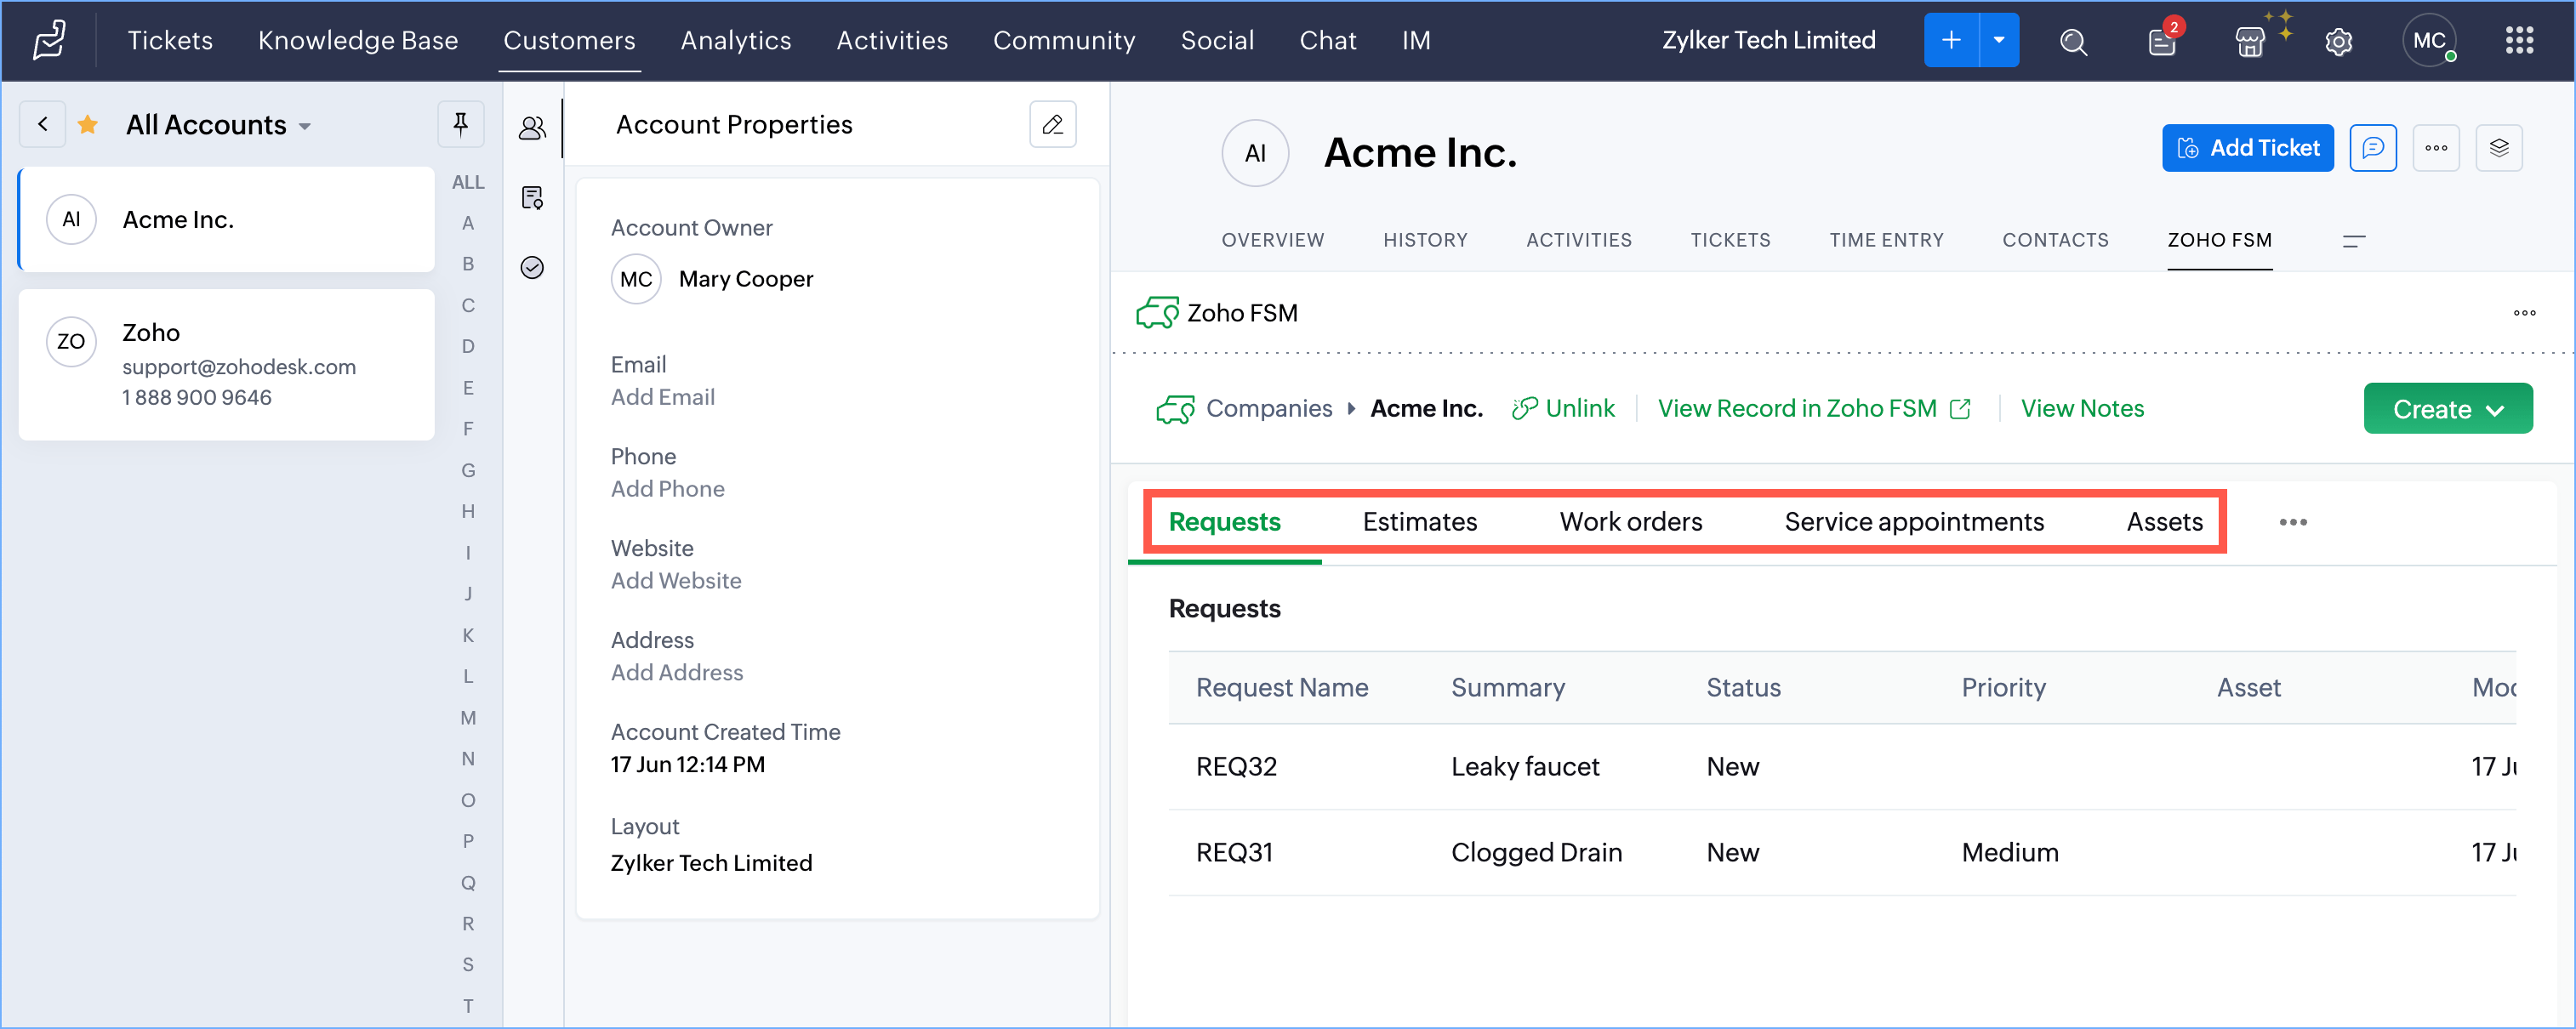Go back with the left chevron button

42,124
